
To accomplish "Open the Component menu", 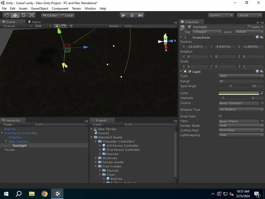I will [x=60, y=9].
